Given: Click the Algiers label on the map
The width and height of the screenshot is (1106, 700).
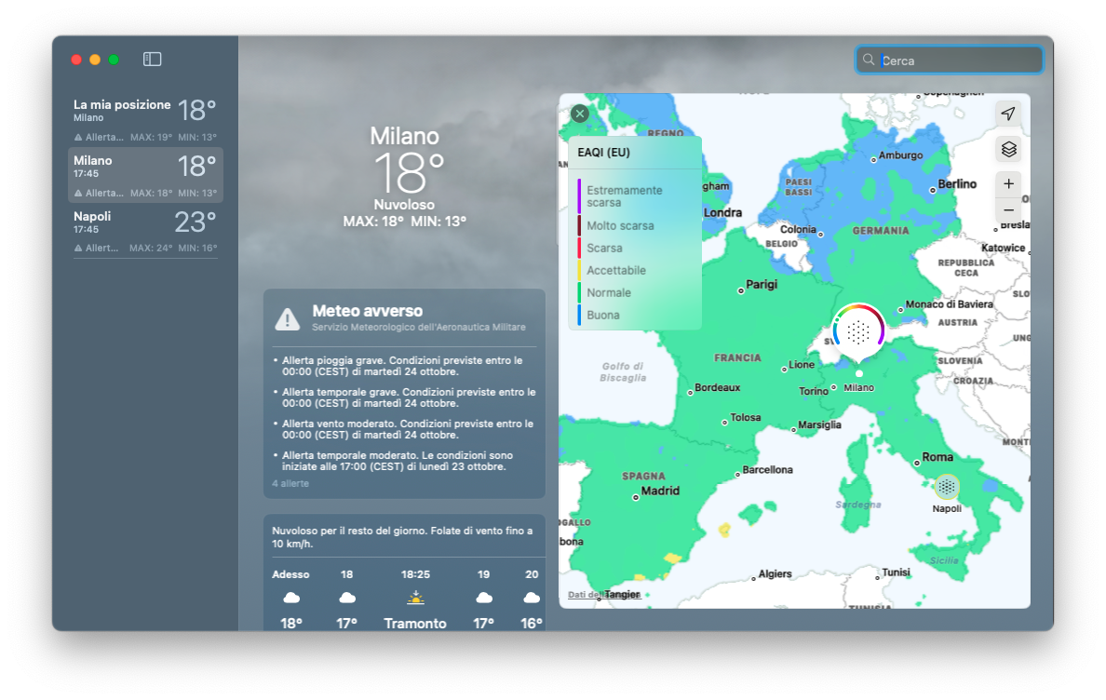Looking at the screenshot, I should (x=776, y=573).
